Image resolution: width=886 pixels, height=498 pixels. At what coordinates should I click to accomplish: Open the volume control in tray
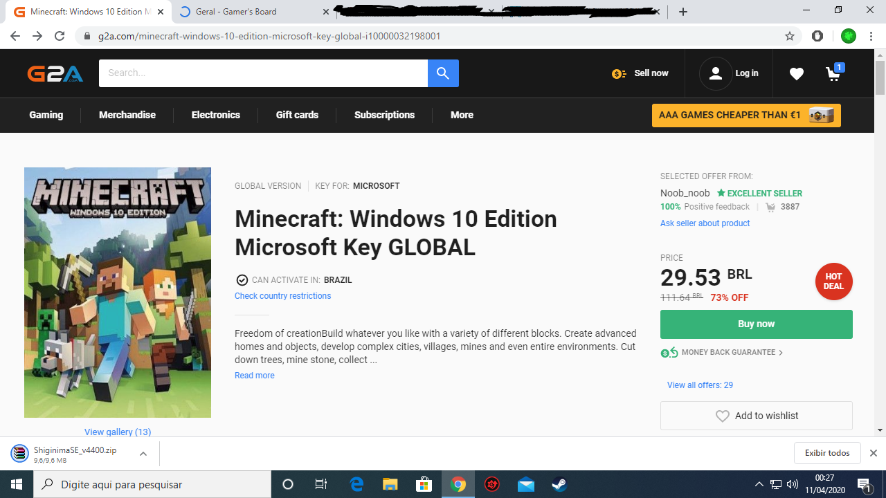(x=793, y=485)
